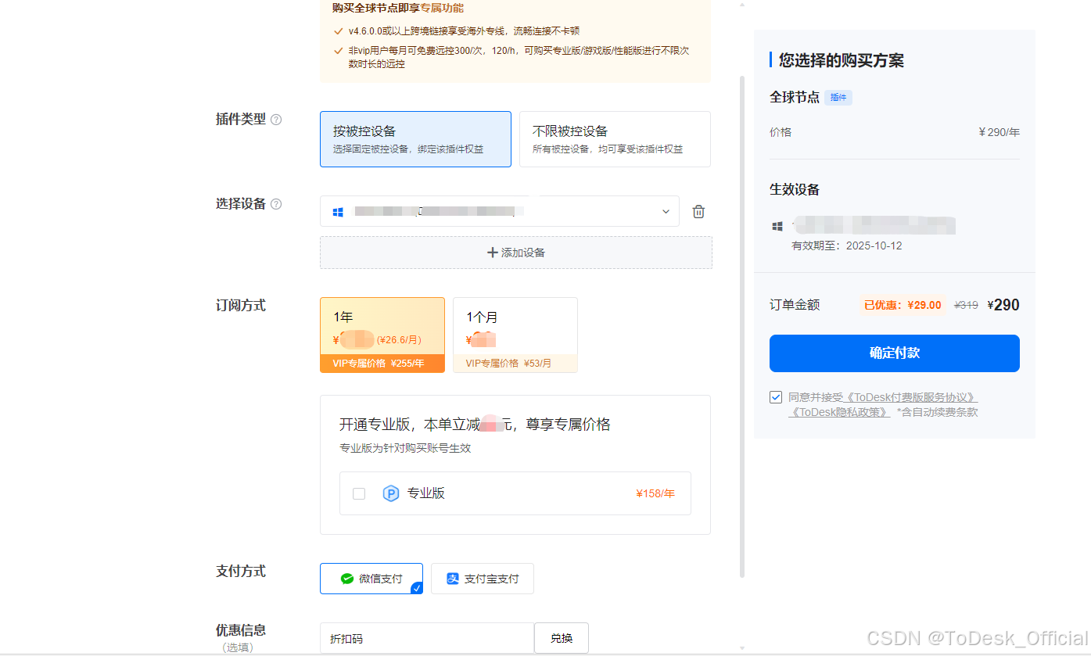The height and width of the screenshot is (656, 1091).
Task: Click the 购买全球节点即享专属功能 banner title
Action: coord(398,8)
